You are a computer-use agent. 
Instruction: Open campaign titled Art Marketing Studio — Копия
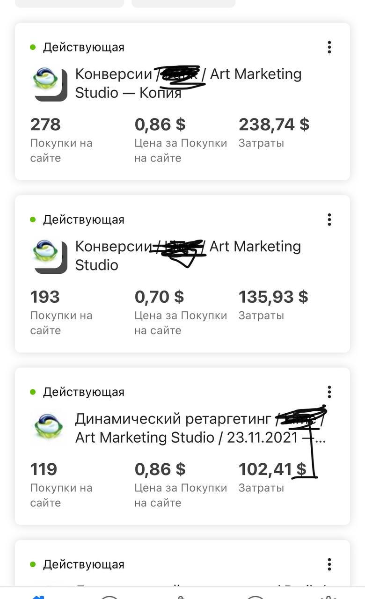(x=189, y=83)
